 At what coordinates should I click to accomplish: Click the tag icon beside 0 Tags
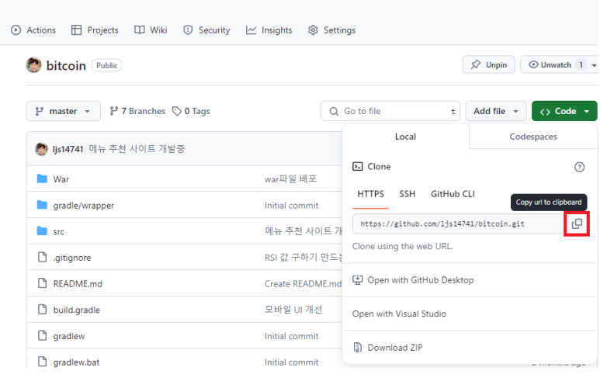click(176, 111)
